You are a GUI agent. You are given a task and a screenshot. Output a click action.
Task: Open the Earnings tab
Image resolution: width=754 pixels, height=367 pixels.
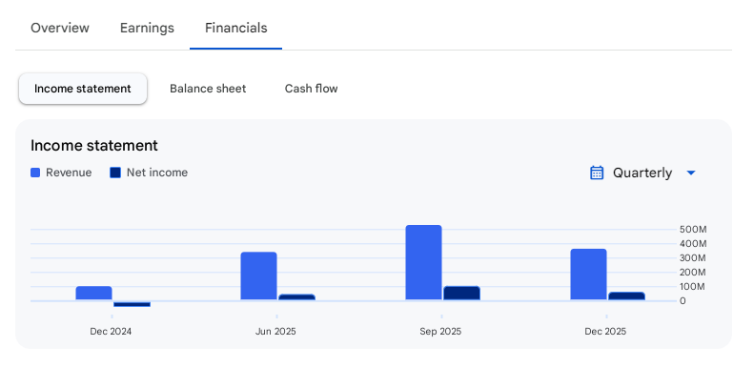point(147,28)
